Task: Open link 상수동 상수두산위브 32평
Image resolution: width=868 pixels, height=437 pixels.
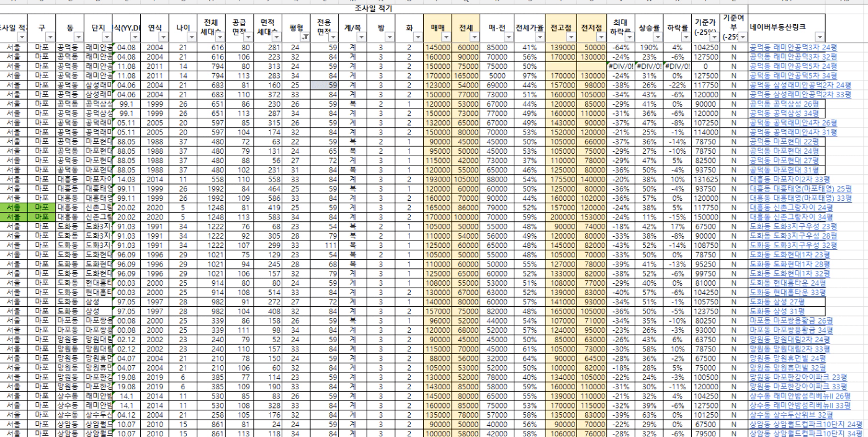Action: click(790, 416)
